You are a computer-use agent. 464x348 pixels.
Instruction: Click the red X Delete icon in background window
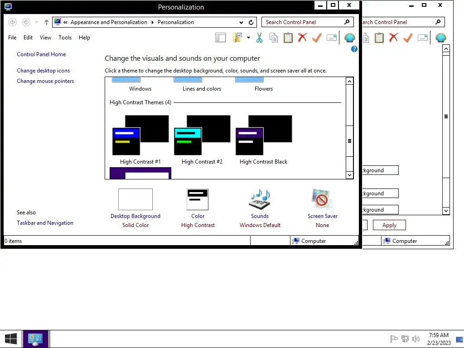point(393,38)
